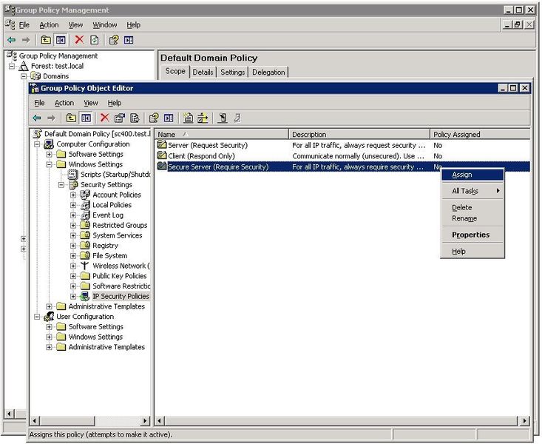The height and width of the screenshot is (444, 542).
Task: Switch to Details tab
Action: click(203, 72)
